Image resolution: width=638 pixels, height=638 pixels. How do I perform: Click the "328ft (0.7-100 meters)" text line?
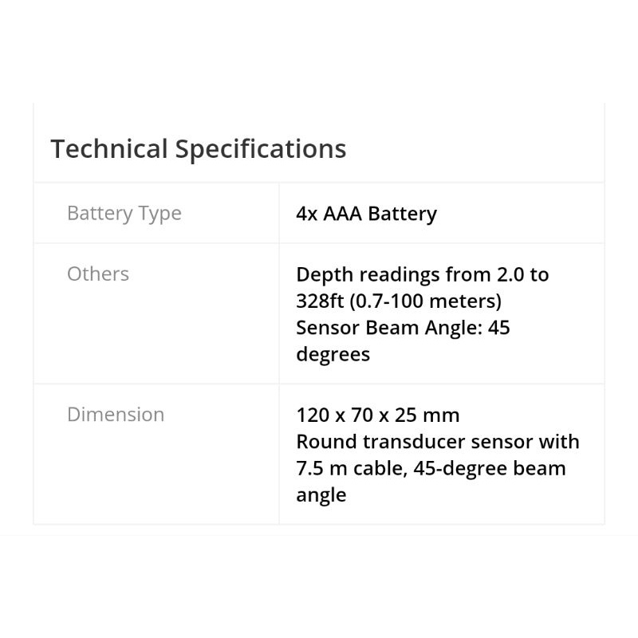pyautogui.click(x=398, y=301)
